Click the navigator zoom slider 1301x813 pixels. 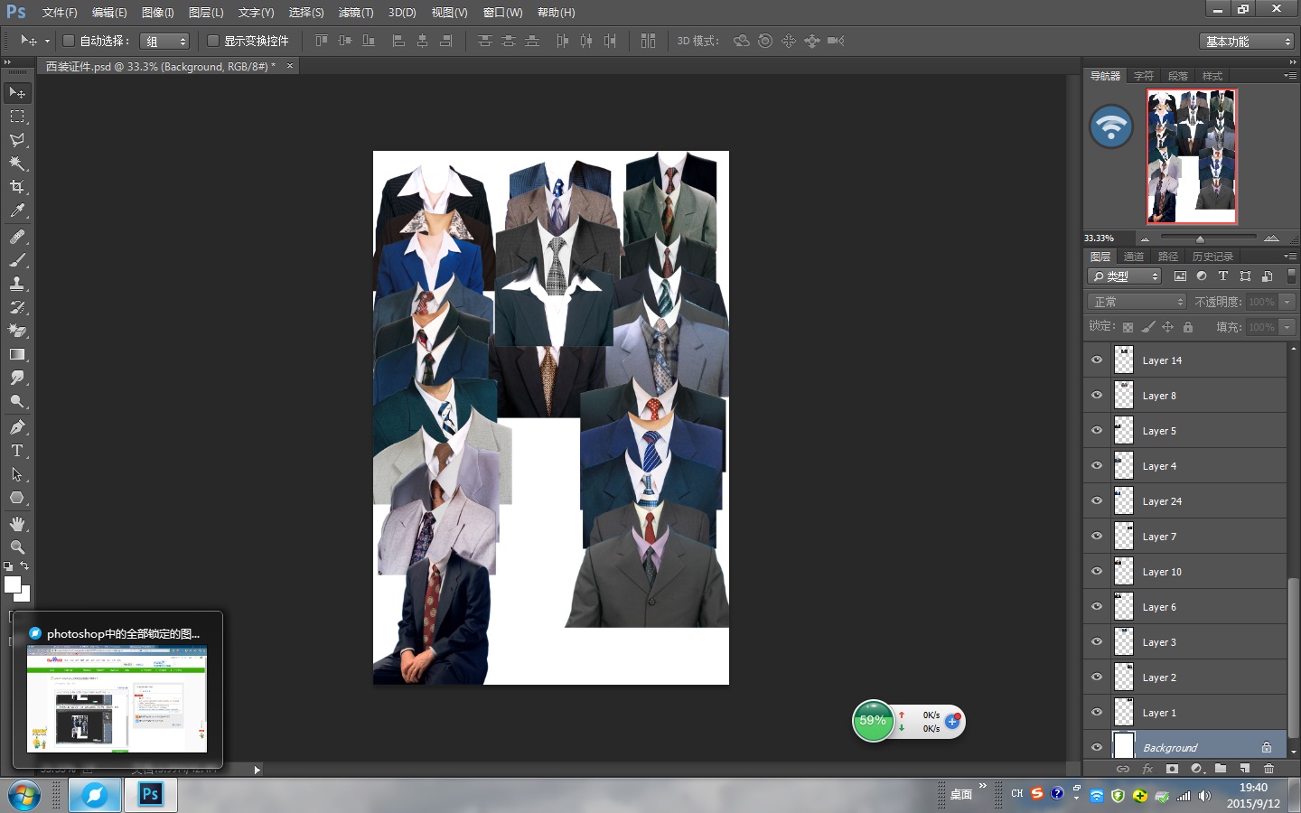click(1200, 238)
